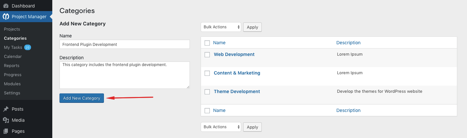Open Projects in the sidebar menu
This screenshot has width=467, height=138.
[x=12, y=29]
